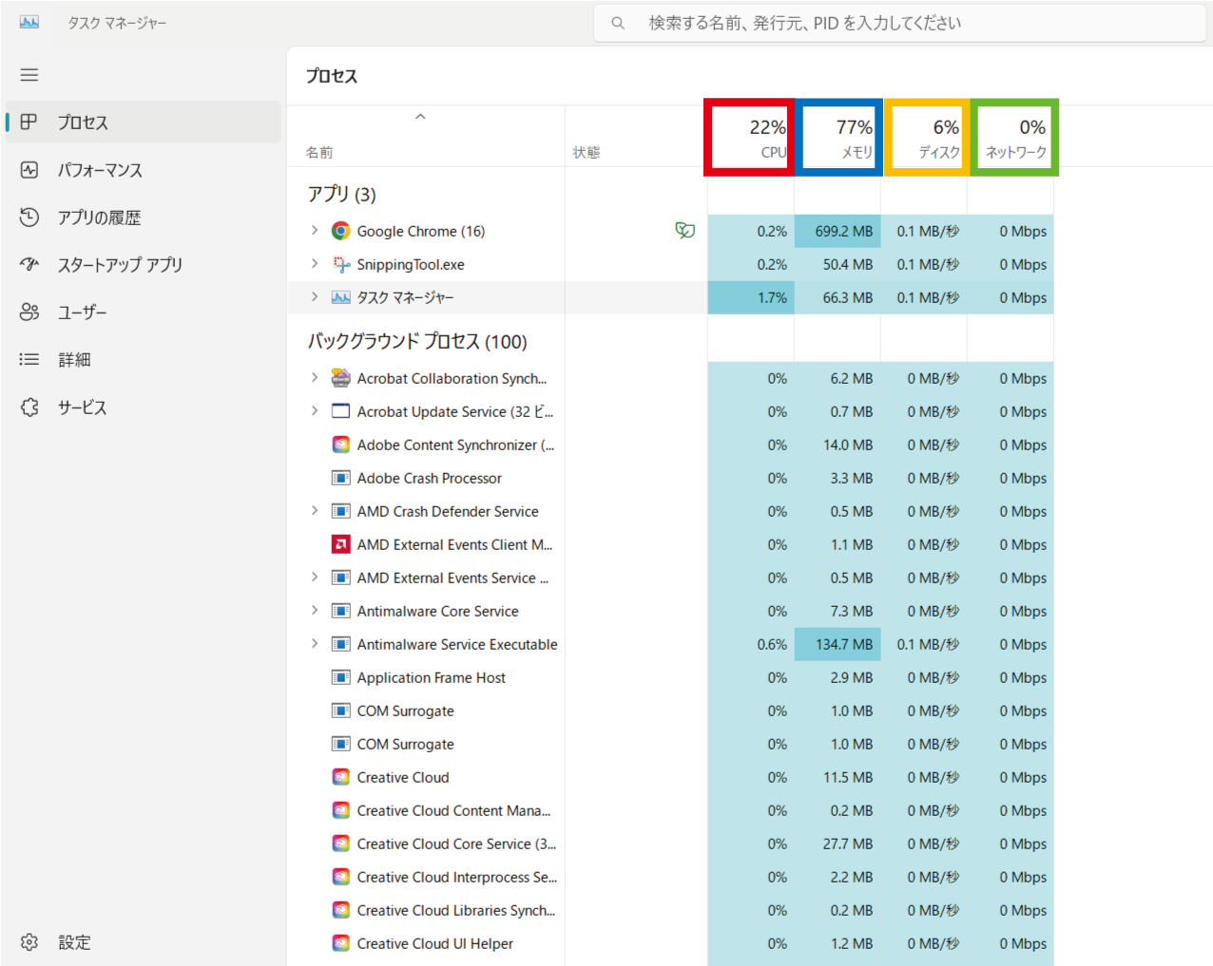Click the Application Frame Host icon

(x=340, y=677)
